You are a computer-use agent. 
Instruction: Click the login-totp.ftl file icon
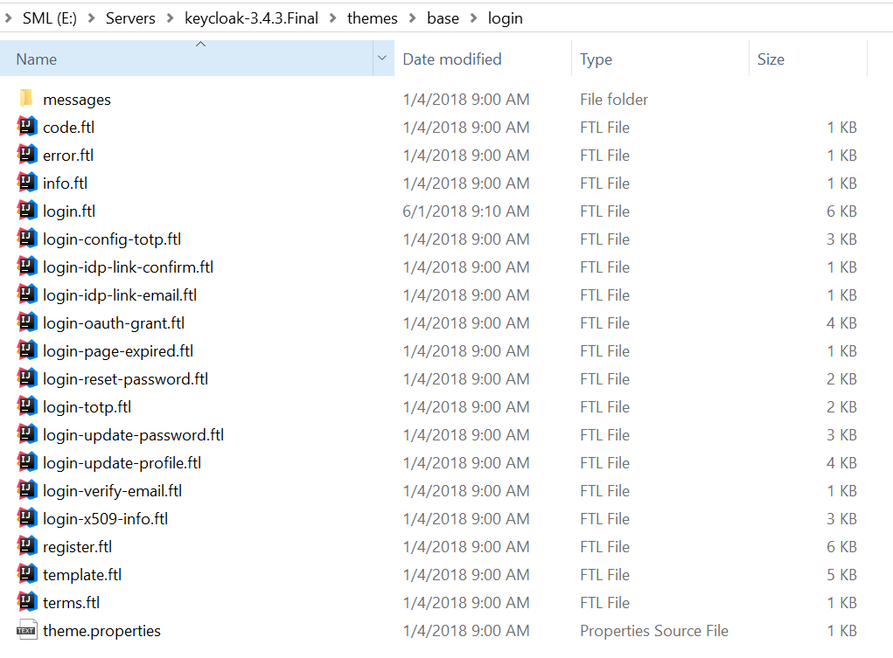pyautogui.click(x=27, y=405)
